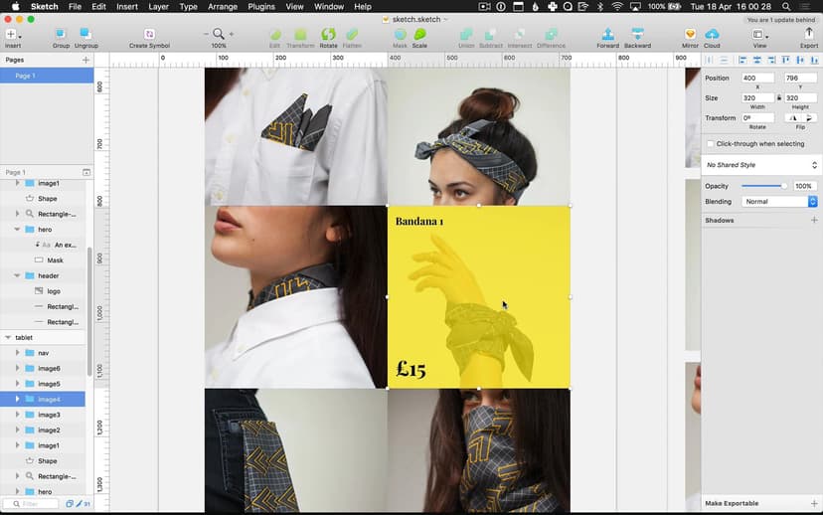The width and height of the screenshot is (823, 515).
Task: Click the Cloud upload icon
Action: 712,35
